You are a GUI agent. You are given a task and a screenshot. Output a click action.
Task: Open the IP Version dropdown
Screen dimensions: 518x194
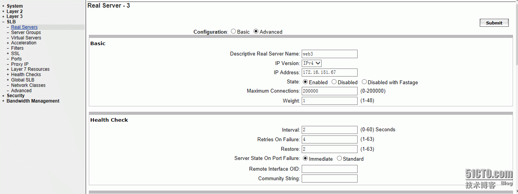pyautogui.click(x=312, y=63)
